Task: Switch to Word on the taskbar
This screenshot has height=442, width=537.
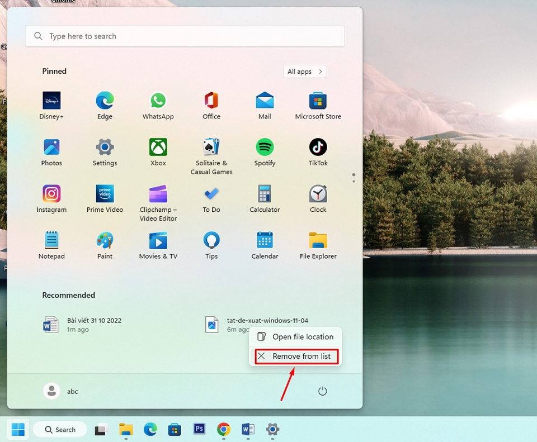Action: coord(248,429)
